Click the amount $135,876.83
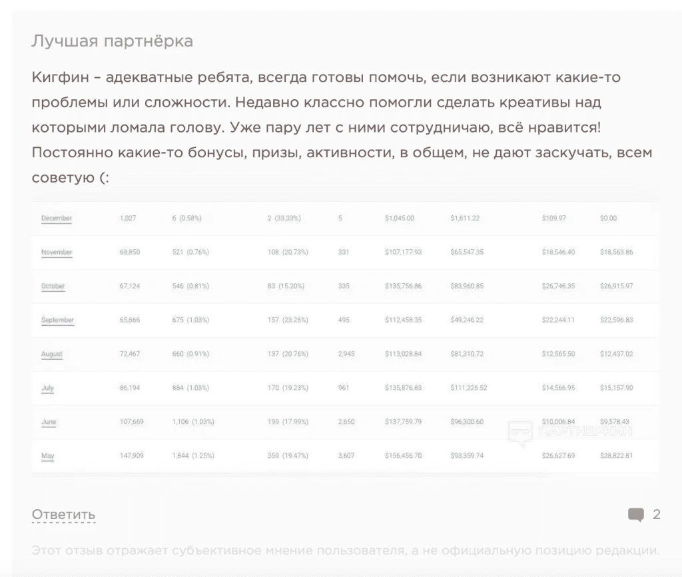The image size is (682, 577). click(403, 388)
